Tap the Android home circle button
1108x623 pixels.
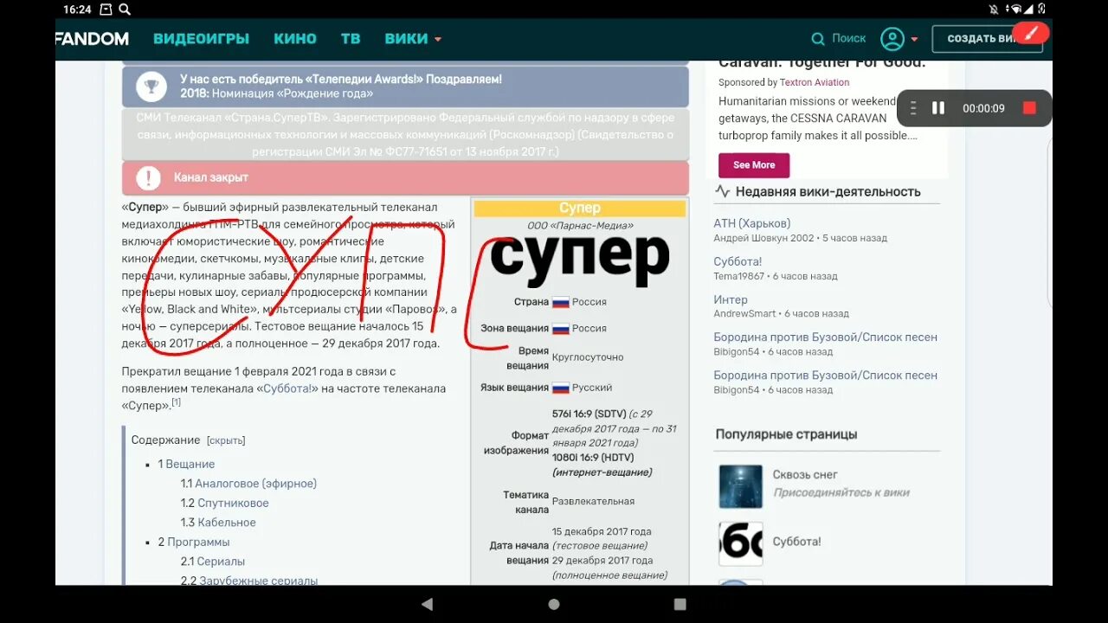tap(554, 604)
